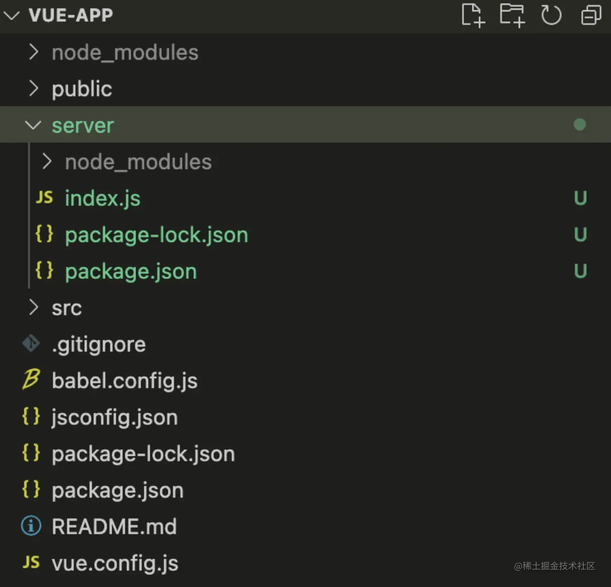Refresh the file explorer
611x587 pixels.
click(551, 15)
